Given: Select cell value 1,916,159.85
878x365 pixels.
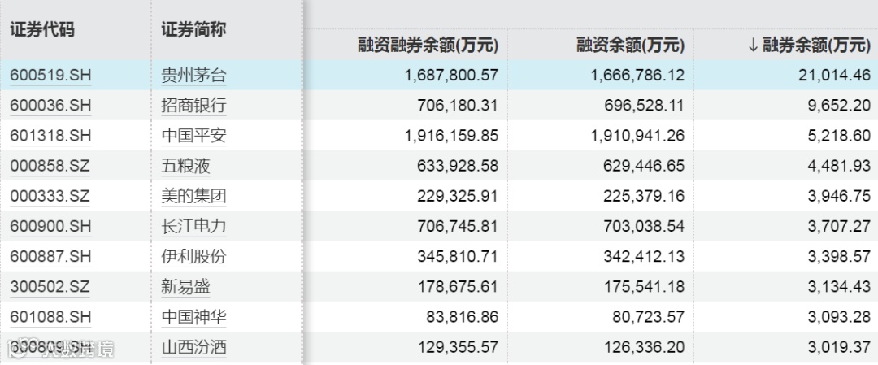Looking at the screenshot, I should (450, 136).
